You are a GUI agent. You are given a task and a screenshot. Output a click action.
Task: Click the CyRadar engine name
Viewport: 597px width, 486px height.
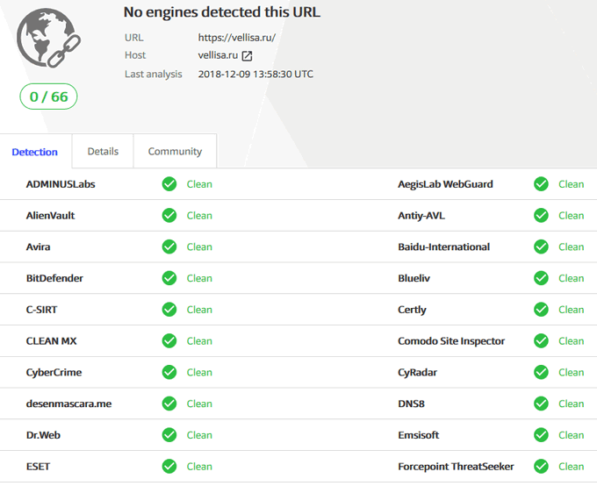pos(417,373)
